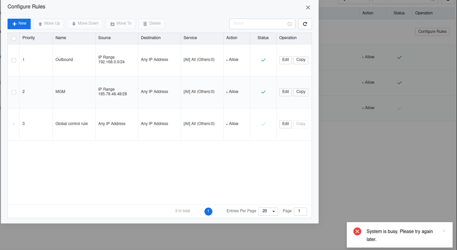The image size is (457, 250).
Task: Toggle the select-all checkbox in table header
Action: 14,38
